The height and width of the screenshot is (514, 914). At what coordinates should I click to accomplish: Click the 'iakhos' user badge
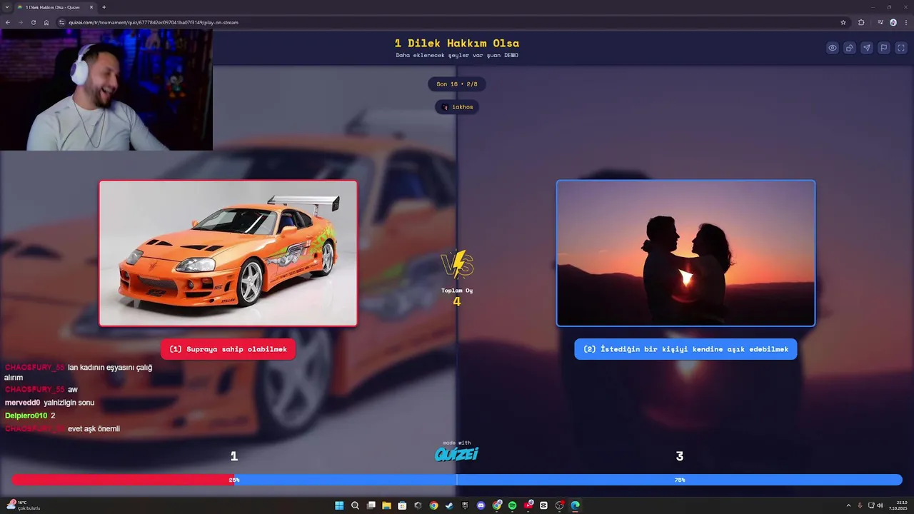tap(457, 107)
